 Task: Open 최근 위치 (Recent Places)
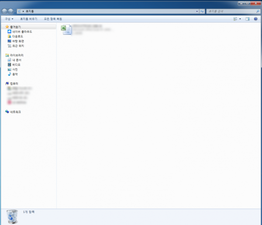18,45
